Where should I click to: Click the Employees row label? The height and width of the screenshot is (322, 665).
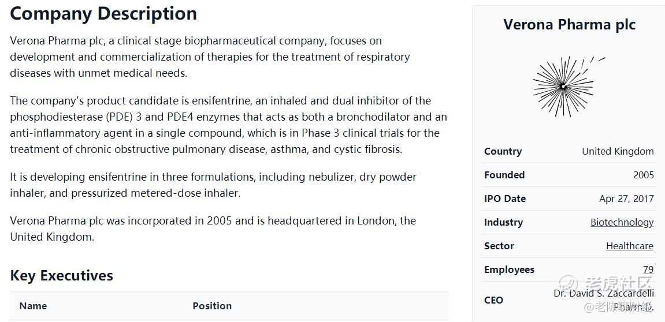point(509,269)
